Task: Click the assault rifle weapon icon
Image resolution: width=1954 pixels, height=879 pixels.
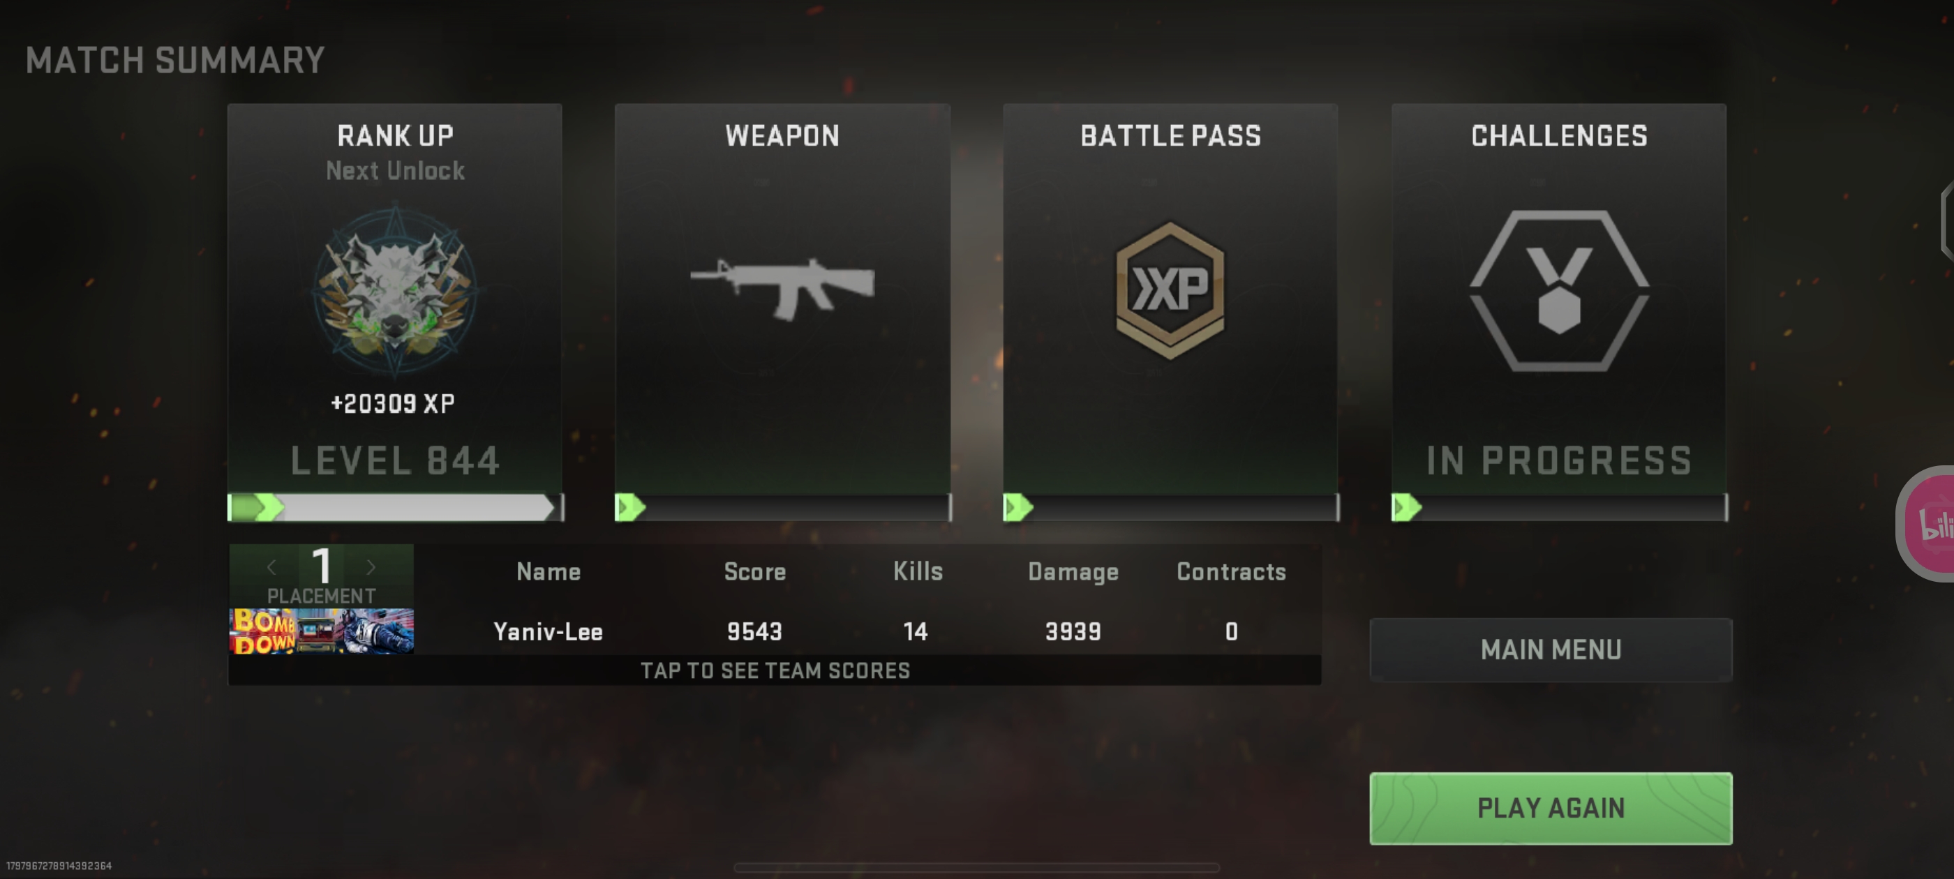Action: (x=782, y=287)
